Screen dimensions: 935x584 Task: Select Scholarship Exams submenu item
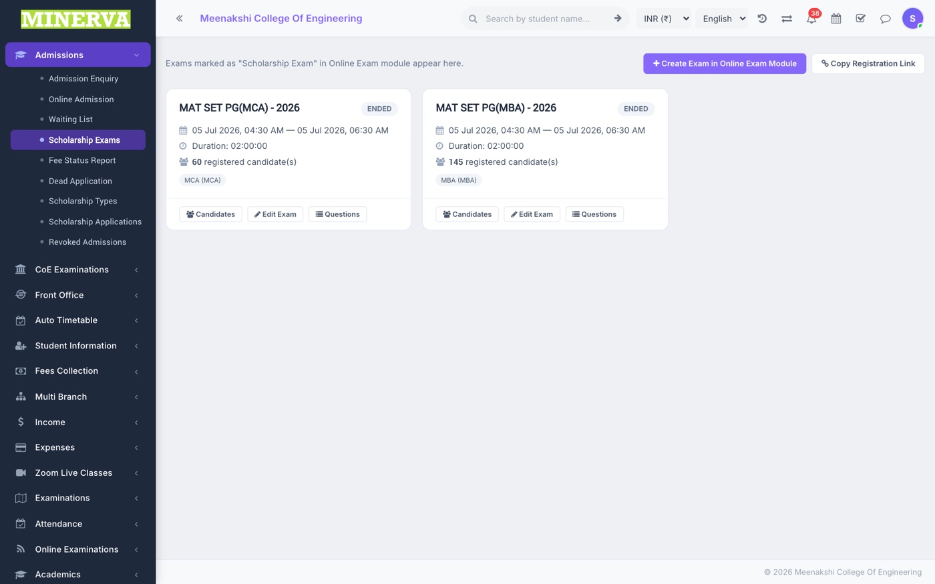pos(78,140)
